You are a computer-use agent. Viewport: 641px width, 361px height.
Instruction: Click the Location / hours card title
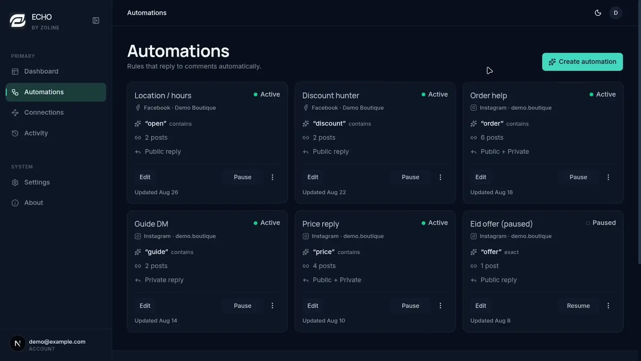163,95
